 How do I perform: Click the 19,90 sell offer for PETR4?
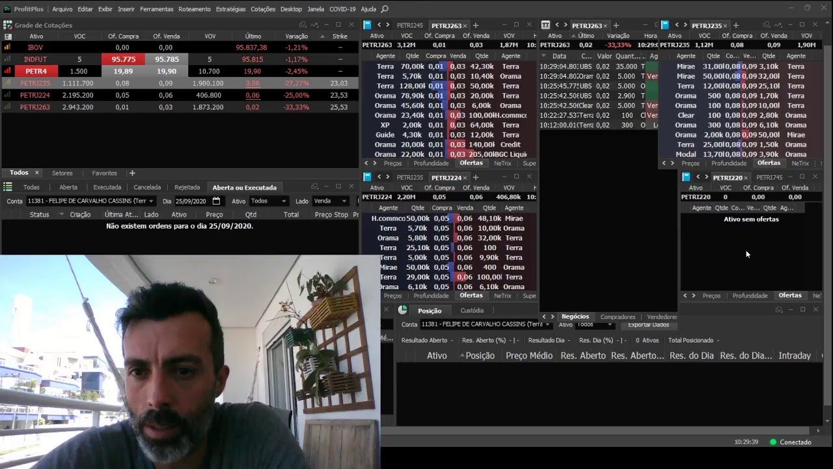[166, 71]
